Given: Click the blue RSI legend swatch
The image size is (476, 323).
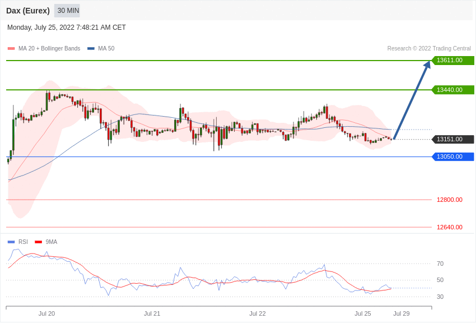Looking at the screenshot, I should click(11, 242).
